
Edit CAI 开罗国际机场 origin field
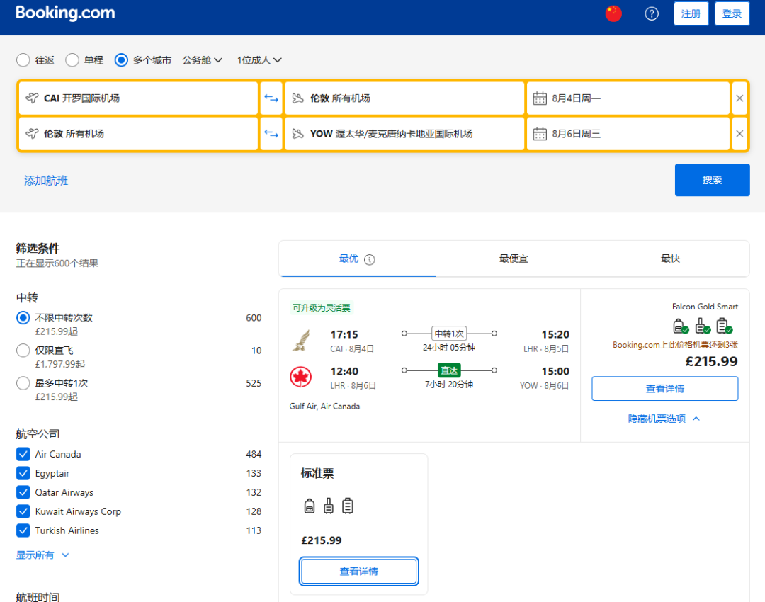pyautogui.click(x=138, y=98)
